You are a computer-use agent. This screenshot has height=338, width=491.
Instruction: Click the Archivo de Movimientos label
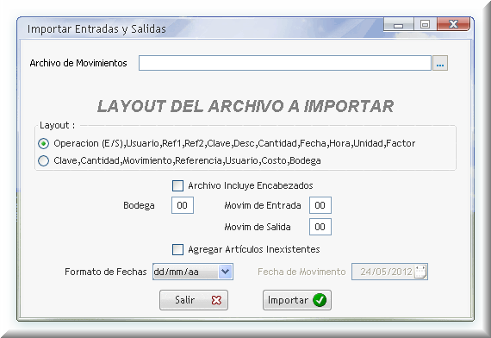pyautogui.click(x=78, y=63)
